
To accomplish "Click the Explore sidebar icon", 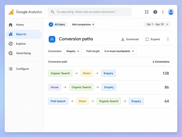I will tap(11, 44).
